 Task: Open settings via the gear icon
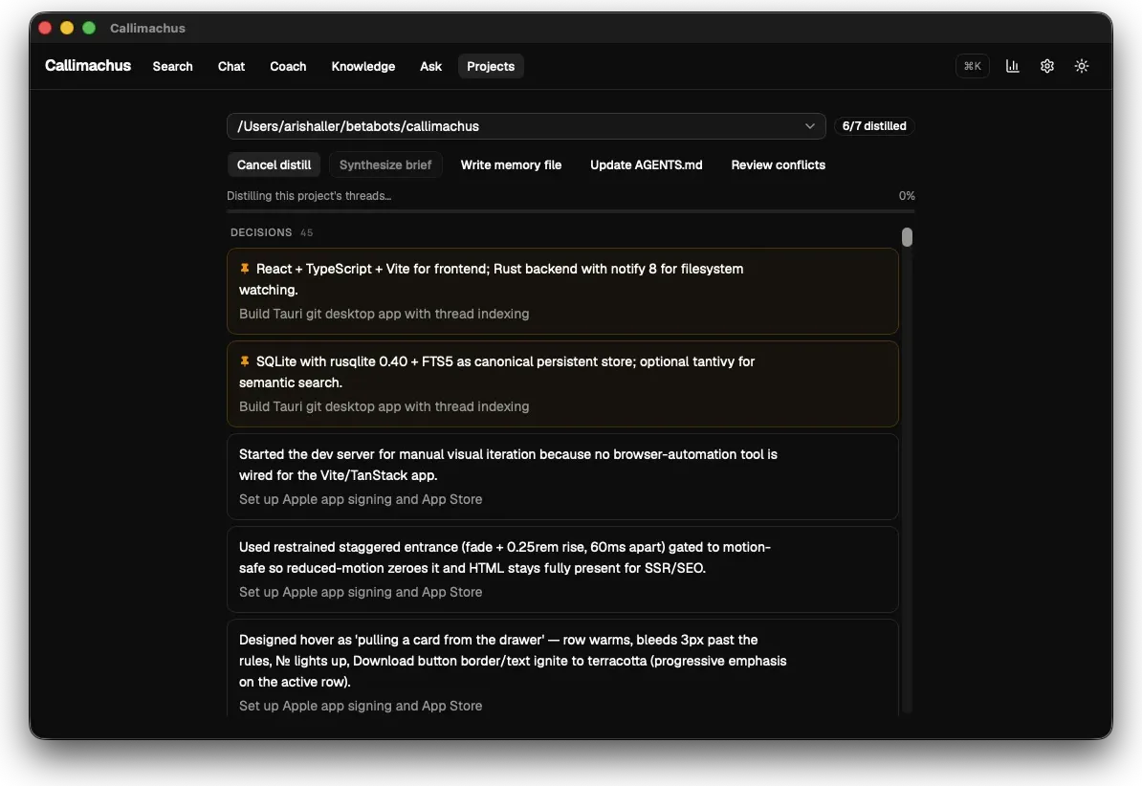click(1046, 66)
